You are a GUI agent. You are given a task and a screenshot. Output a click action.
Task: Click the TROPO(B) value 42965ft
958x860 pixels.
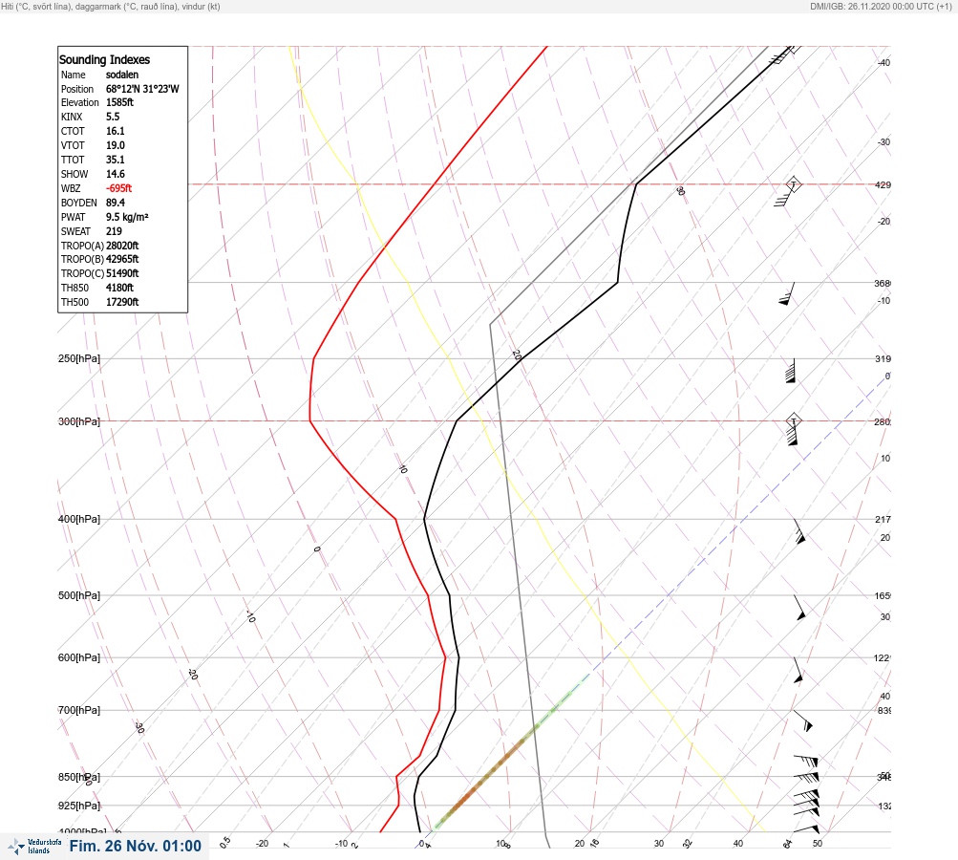[x=122, y=259]
